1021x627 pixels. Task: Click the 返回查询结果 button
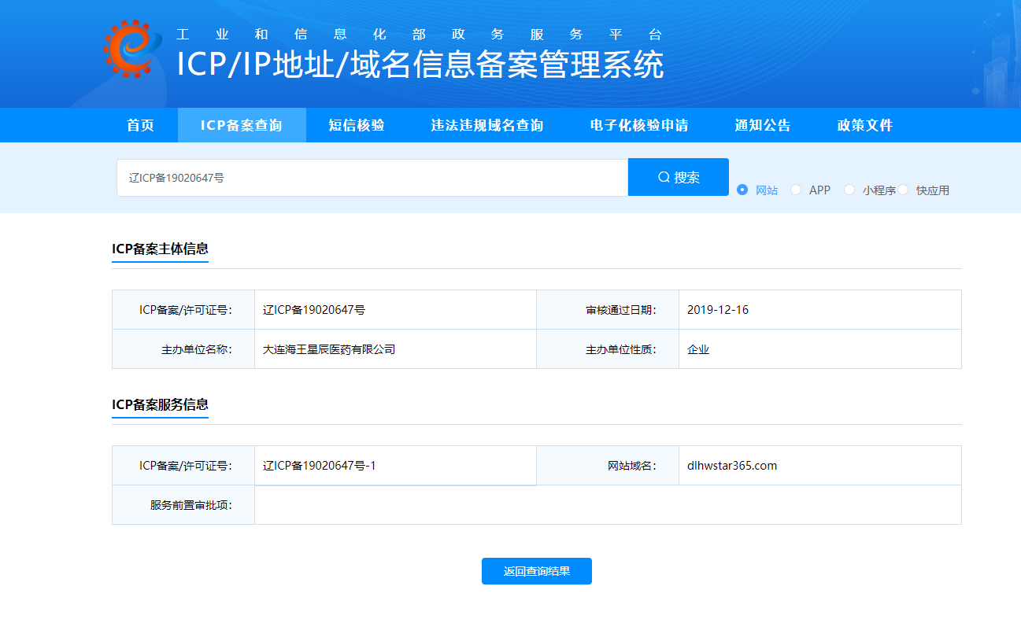tap(536, 571)
